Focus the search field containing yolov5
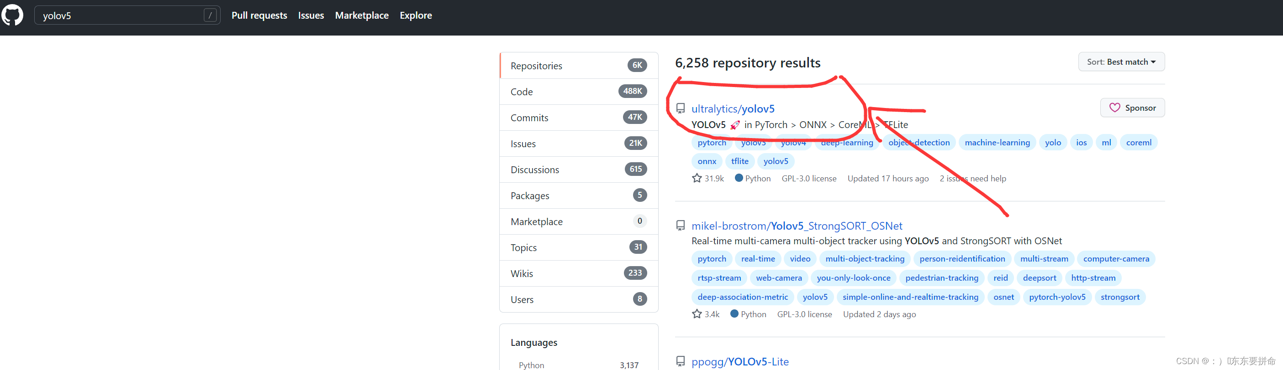Screen dimensions: 1283x370 pyautogui.click(x=127, y=15)
